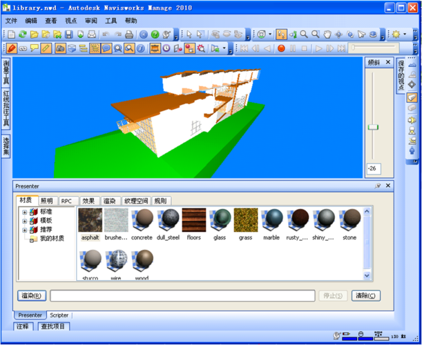Image resolution: width=422 pixels, height=345 pixels.
Task: Click the lighting sun icon
Action: pyautogui.click(x=396, y=34)
